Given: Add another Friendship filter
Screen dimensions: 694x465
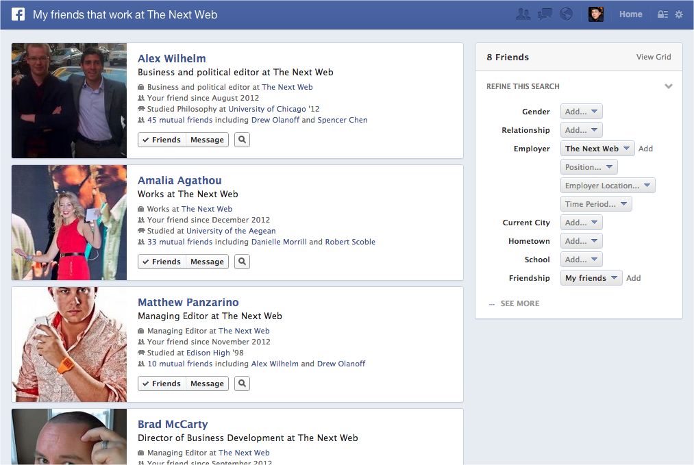Looking at the screenshot, I should pos(633,278).
